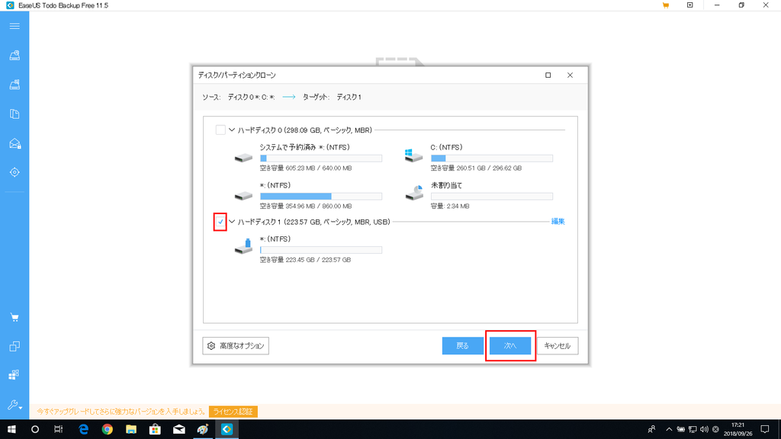The image size is (781, 439).
Task: Collapse the Hard Disk 0 partition list
Action: (x=232, y=130)
